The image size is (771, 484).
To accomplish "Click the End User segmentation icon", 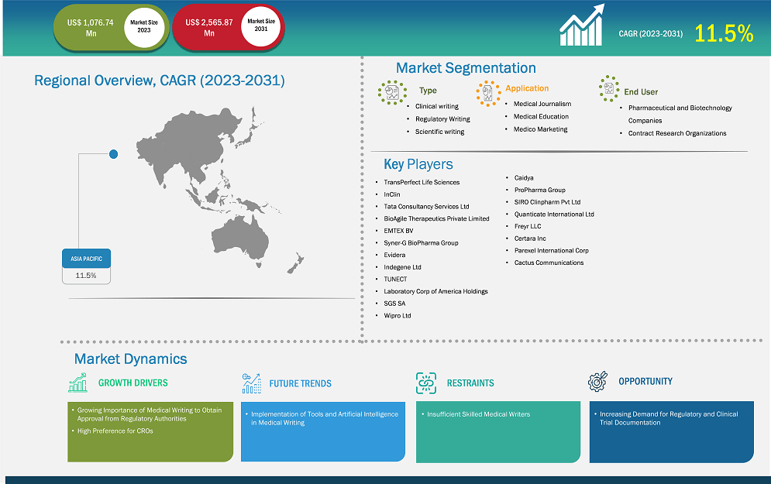I will (x=609, y=89).
